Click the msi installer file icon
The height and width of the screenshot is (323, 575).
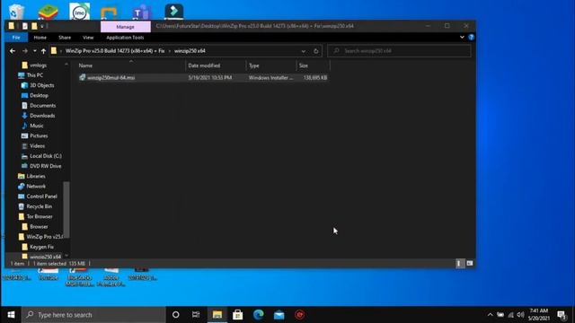click(x=83, y=77)
